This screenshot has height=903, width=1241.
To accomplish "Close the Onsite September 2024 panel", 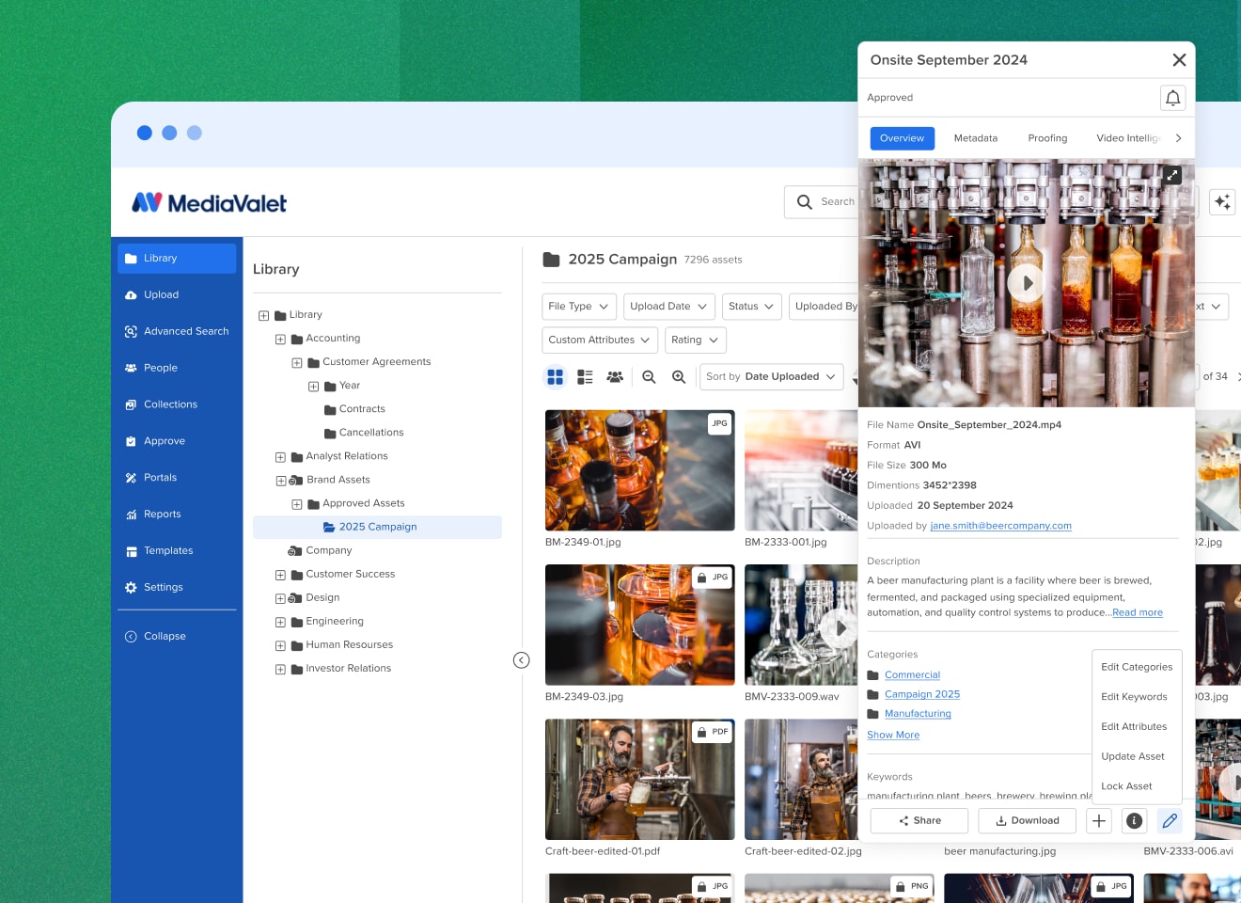I will pos(1179,60).
